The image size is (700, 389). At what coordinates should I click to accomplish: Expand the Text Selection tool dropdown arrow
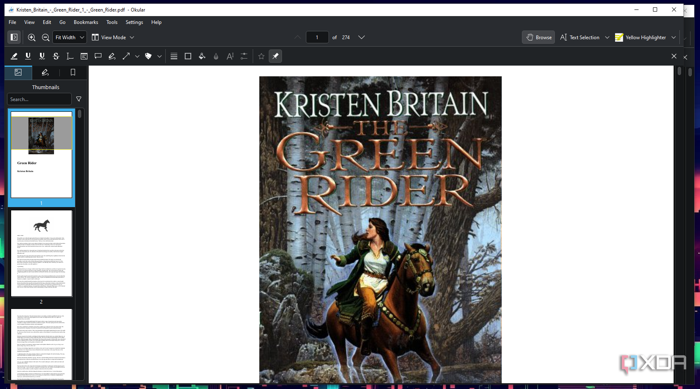click(607, 37)
